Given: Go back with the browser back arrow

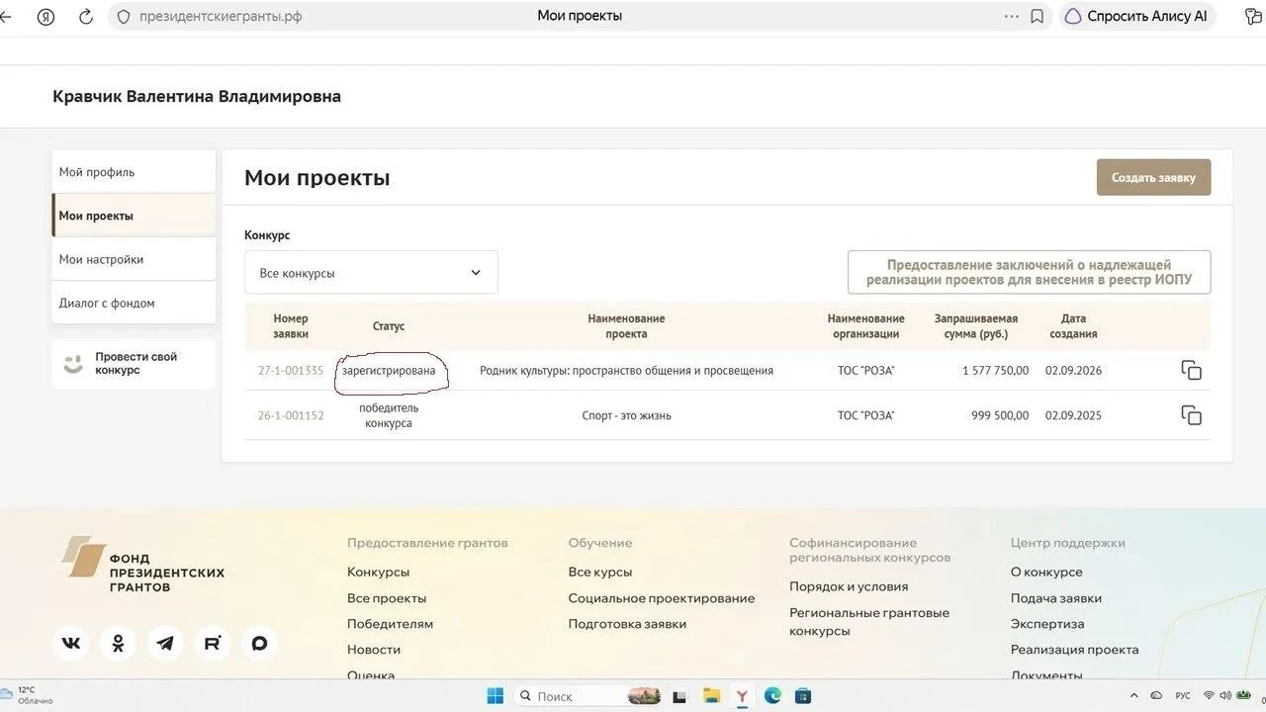Looking at the screenshot, I should [7, 16].
